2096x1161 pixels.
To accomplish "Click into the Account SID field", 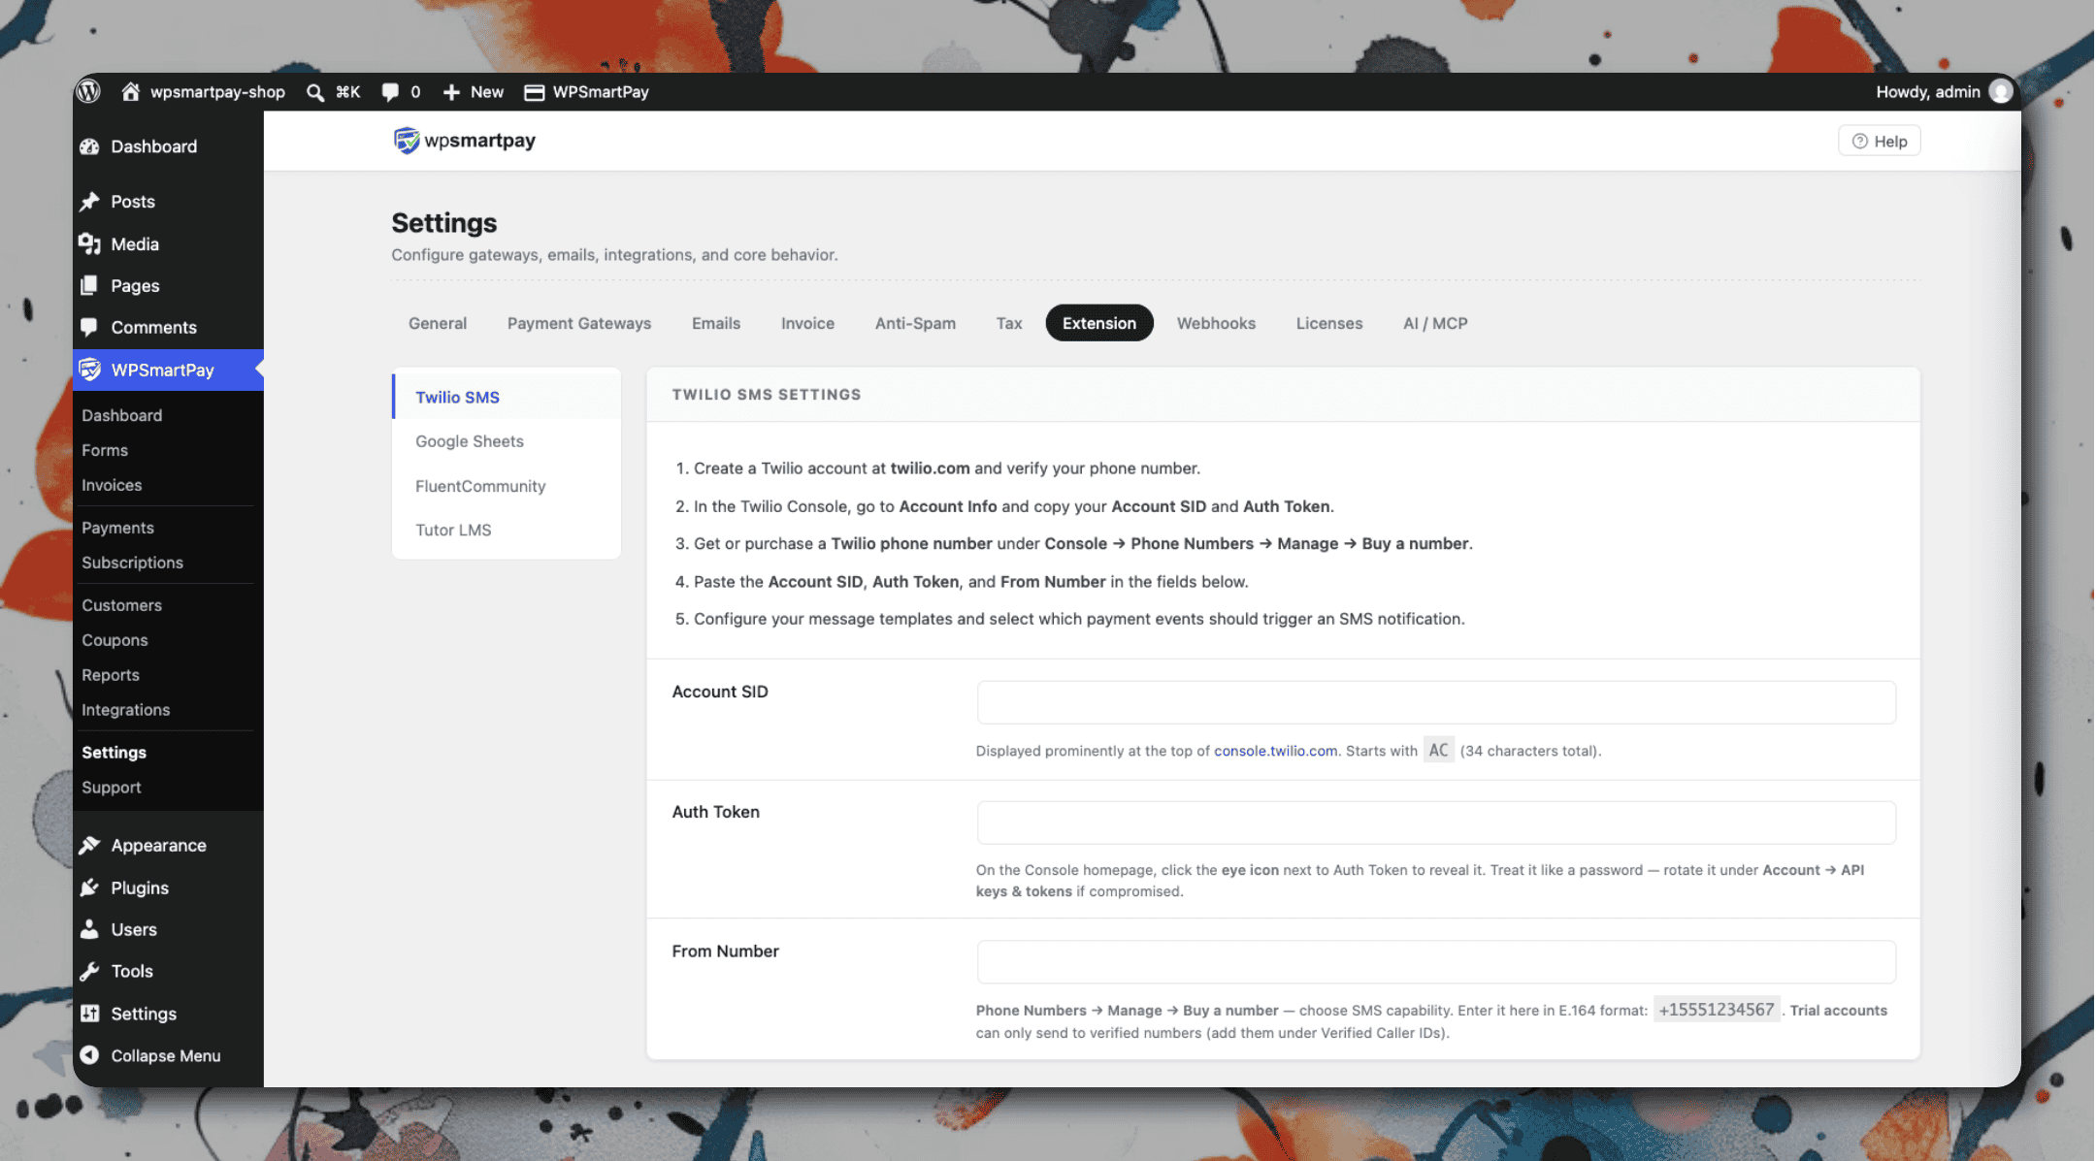I will [1436, 702].
